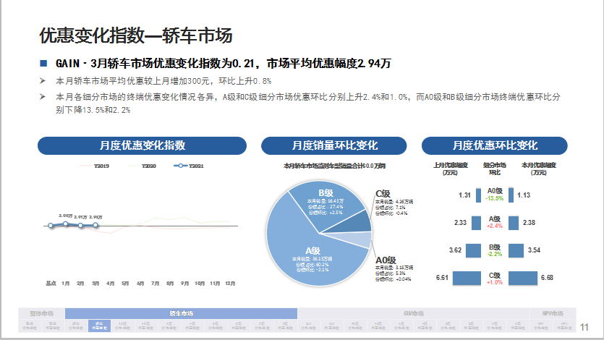Click the slide title 优惠变化指数—轿车市场
The image size is (604, 340).
[x=135, y=35]
